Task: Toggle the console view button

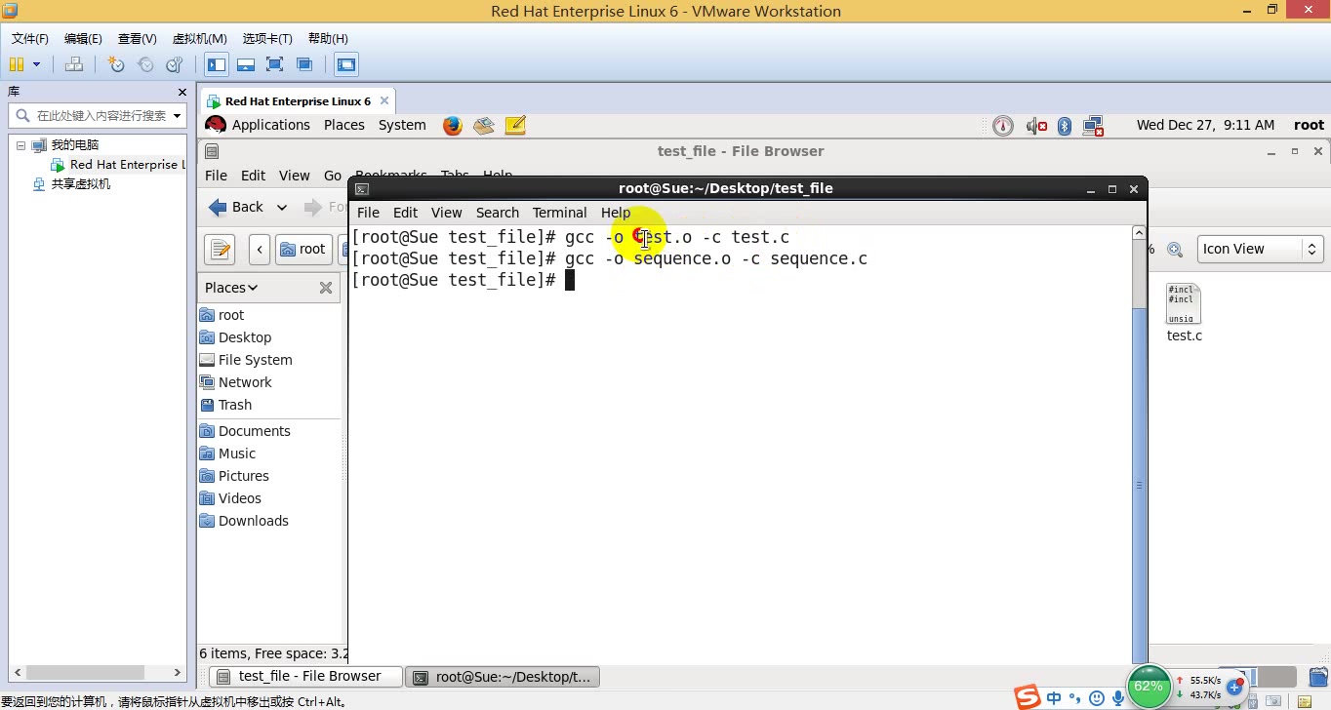Action: click(345, 64)
